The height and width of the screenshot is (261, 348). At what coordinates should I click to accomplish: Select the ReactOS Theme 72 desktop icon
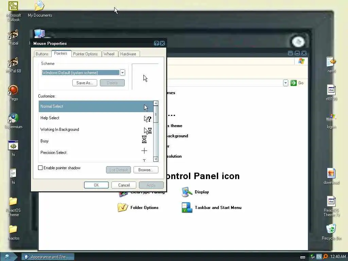pyautogui.click(x=331, y=206)
